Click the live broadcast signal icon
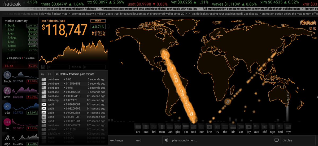 pyautogui.click(x=50, y=74)
